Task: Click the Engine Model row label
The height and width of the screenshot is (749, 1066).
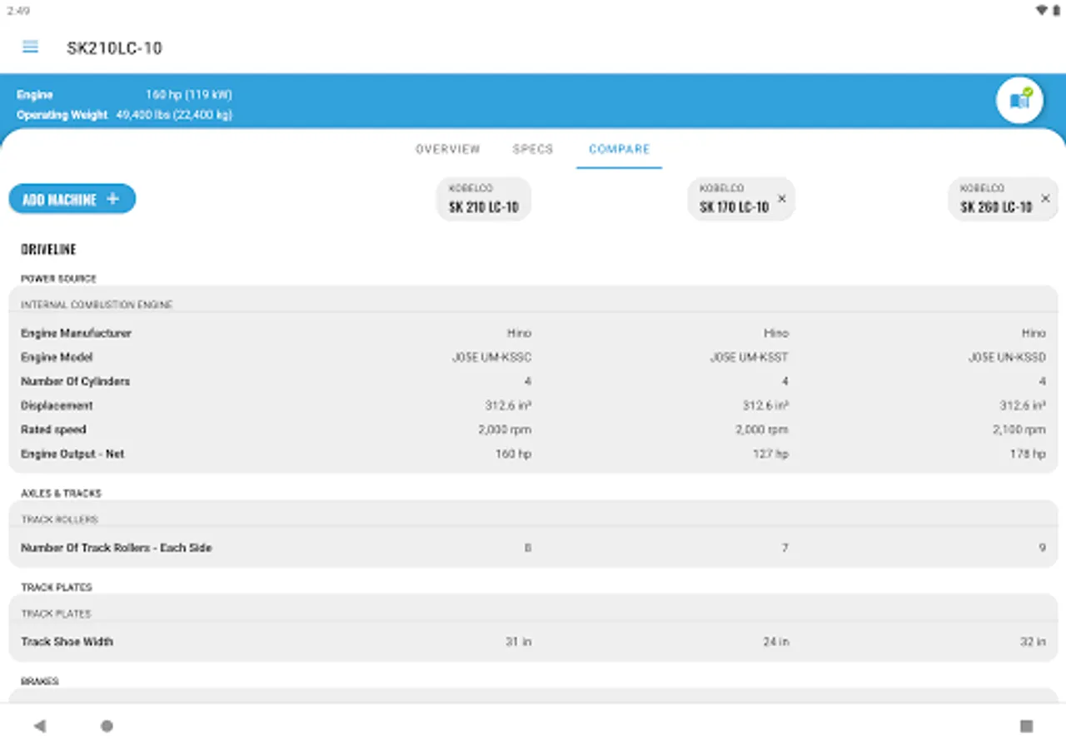Action: click(x=57, y=357)
